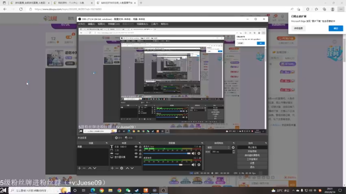
Task: Click blue confirm button in Edge extension popup
Action: click(336, 28)
